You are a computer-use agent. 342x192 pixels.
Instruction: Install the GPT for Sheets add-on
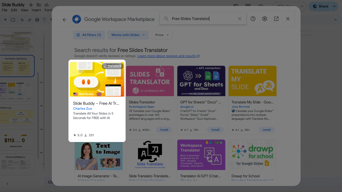[x=215, y=130]
